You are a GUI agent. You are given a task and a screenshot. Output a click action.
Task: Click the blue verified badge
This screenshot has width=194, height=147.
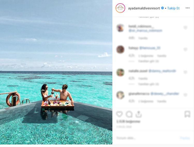click(x=162, y=8)
